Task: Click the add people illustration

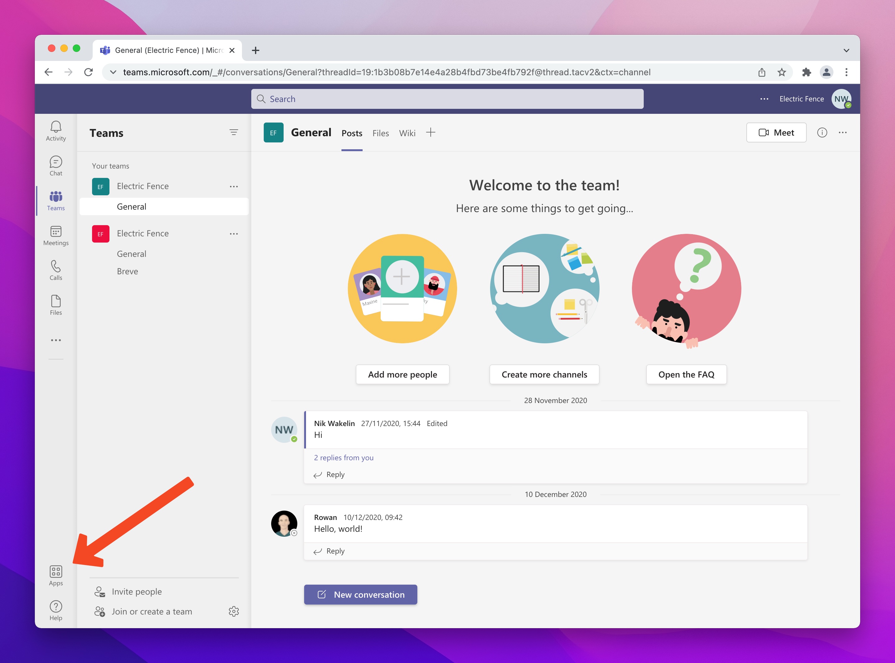Action: click(x=402, y=289)
